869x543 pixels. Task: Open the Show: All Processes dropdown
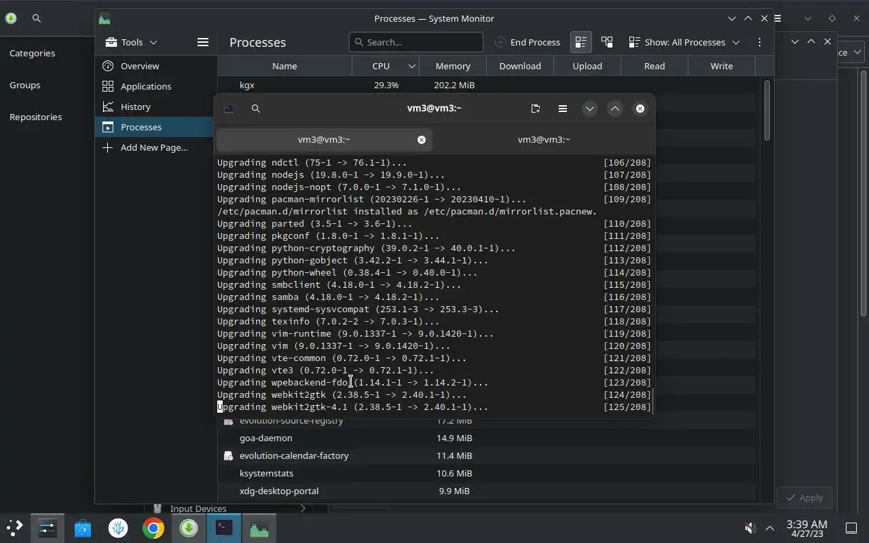684,42
